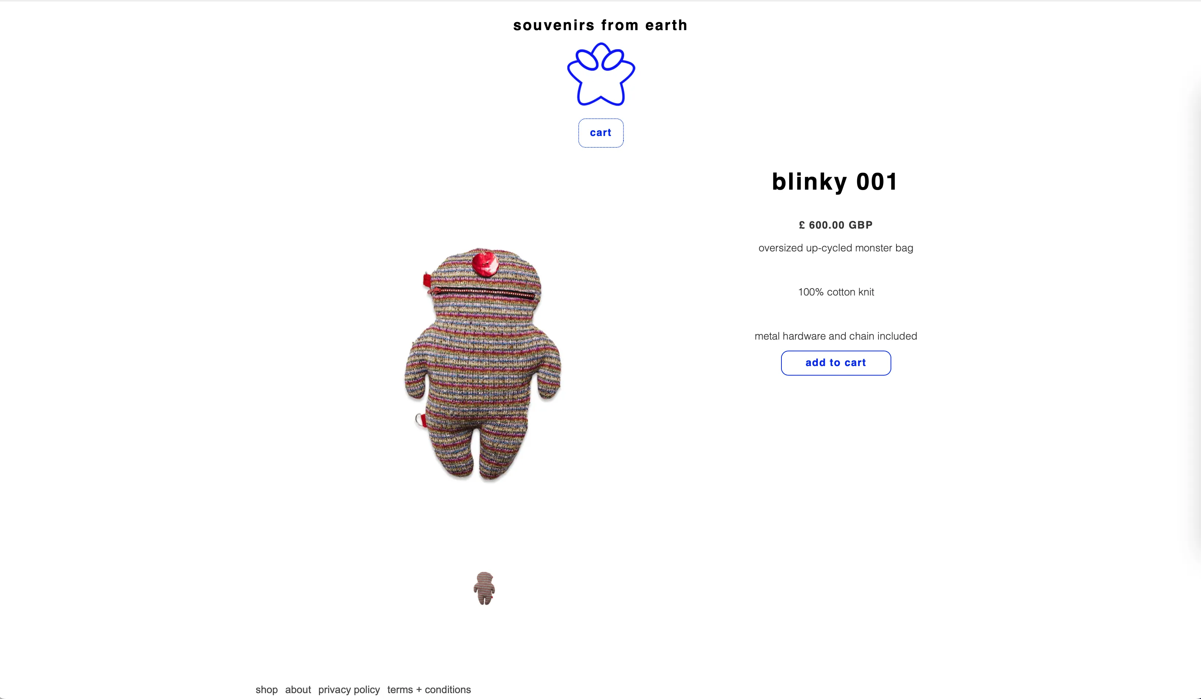
Task: Click the 'blinky 001' product heading
Action: click(x=835, y=182)
